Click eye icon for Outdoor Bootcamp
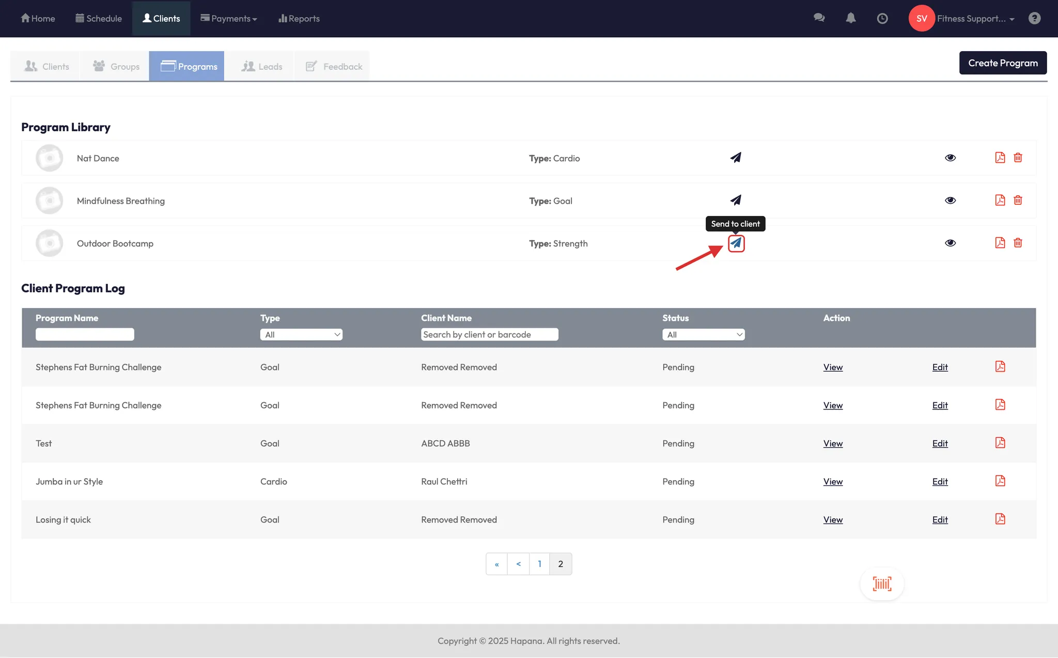The height and width of the screenshot is (658, 1058). 950,243
